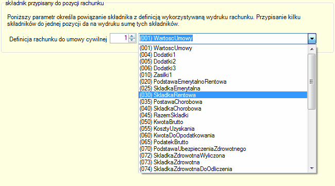
Task: Open the WartoscUmowy combo box arrow
Action: (x=312, y=39)
